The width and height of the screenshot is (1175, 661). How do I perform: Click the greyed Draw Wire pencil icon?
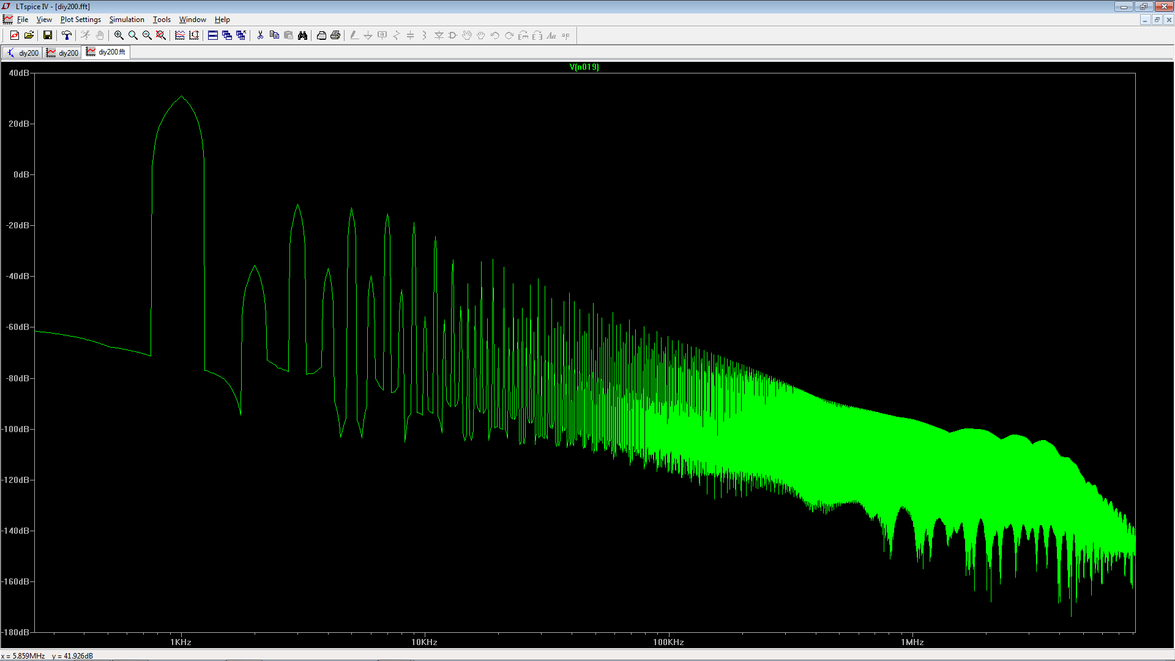tap(354, 35)
